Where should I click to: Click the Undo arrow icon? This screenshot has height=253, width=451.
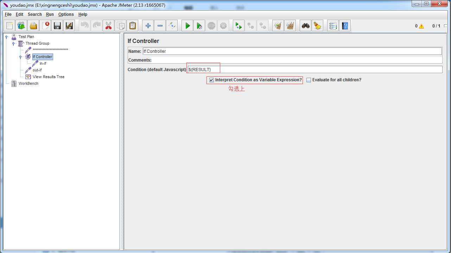click(x=85, y=26)
